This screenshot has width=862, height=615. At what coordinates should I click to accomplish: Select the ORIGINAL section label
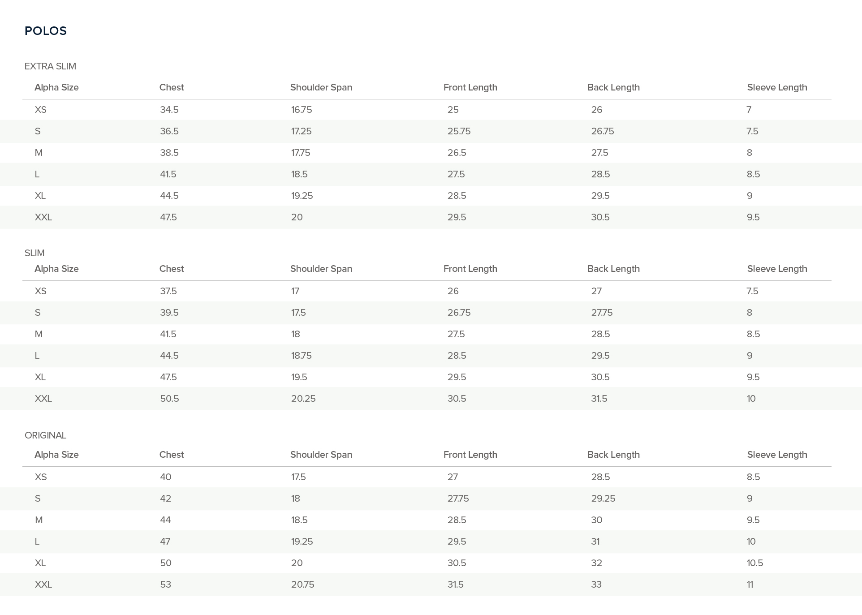pyautogui.click(x=45, y=435)
